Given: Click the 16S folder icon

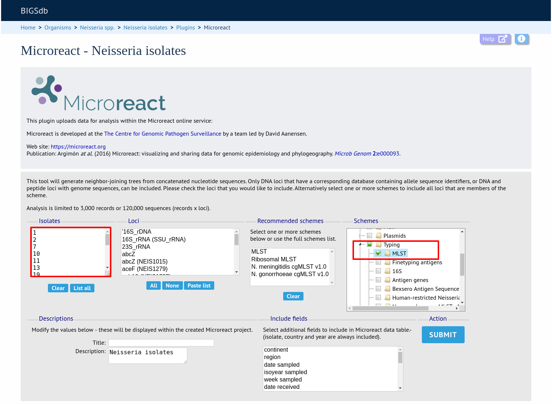Looking at the screenshot, I should (x=388, y=271).
